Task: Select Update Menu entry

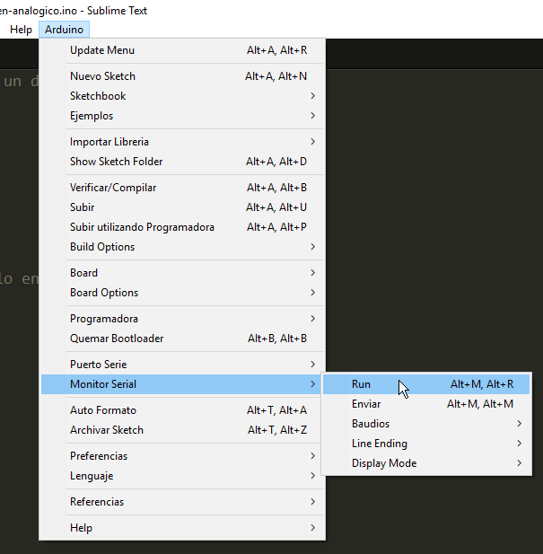Action: pos(102,50)
